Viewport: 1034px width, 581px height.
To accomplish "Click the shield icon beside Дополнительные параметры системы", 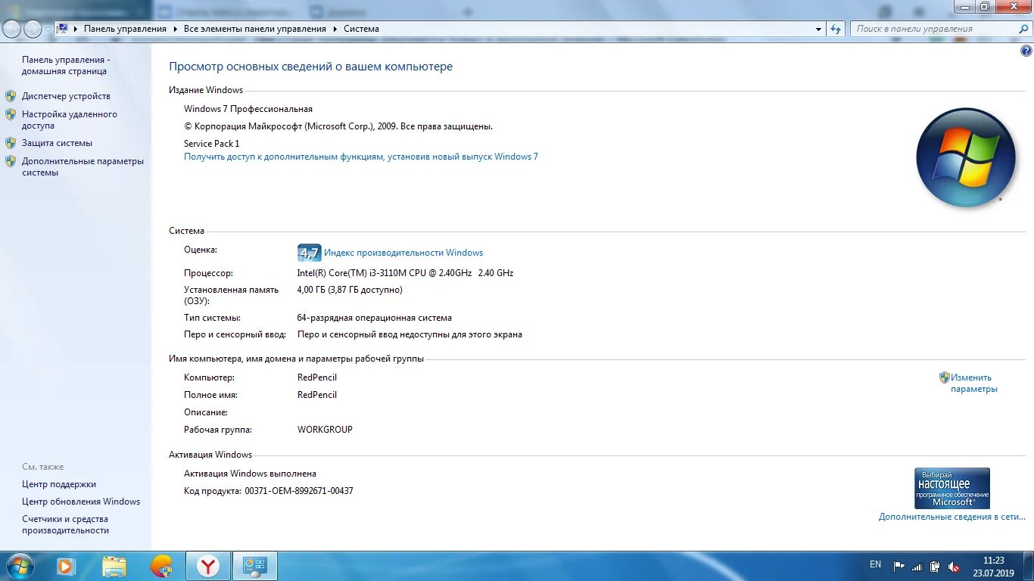I will click(x=11, y=161).
